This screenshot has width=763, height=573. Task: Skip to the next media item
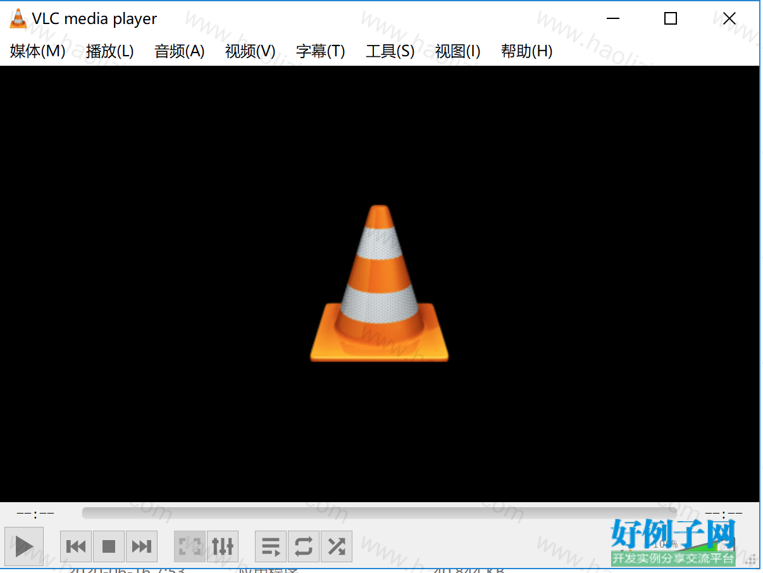pyautogui.click(x=142, y=546)
